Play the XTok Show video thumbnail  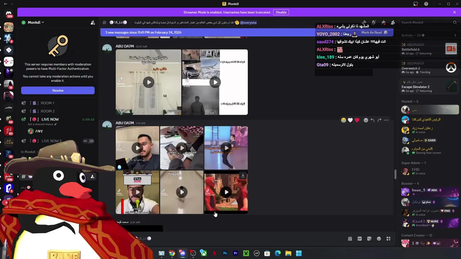(x=137, y=192)
